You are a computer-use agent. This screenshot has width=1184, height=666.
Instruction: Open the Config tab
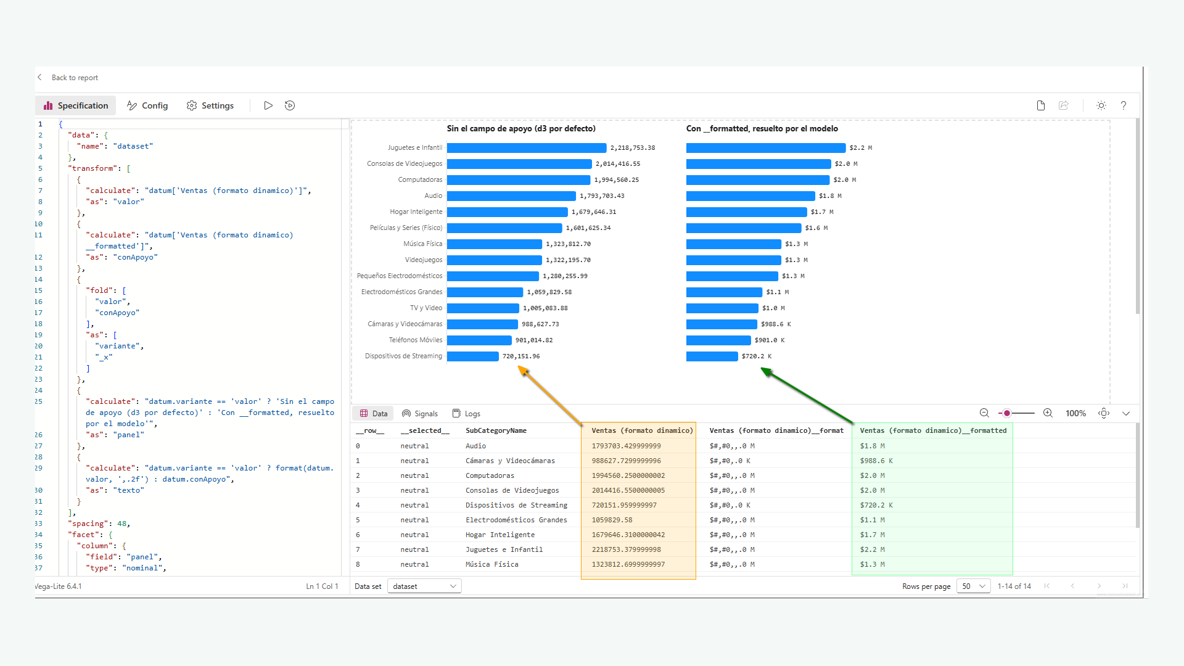[x=147, y=105]
